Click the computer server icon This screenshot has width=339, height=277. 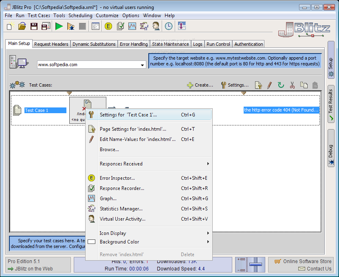click(x=19, y=62)
